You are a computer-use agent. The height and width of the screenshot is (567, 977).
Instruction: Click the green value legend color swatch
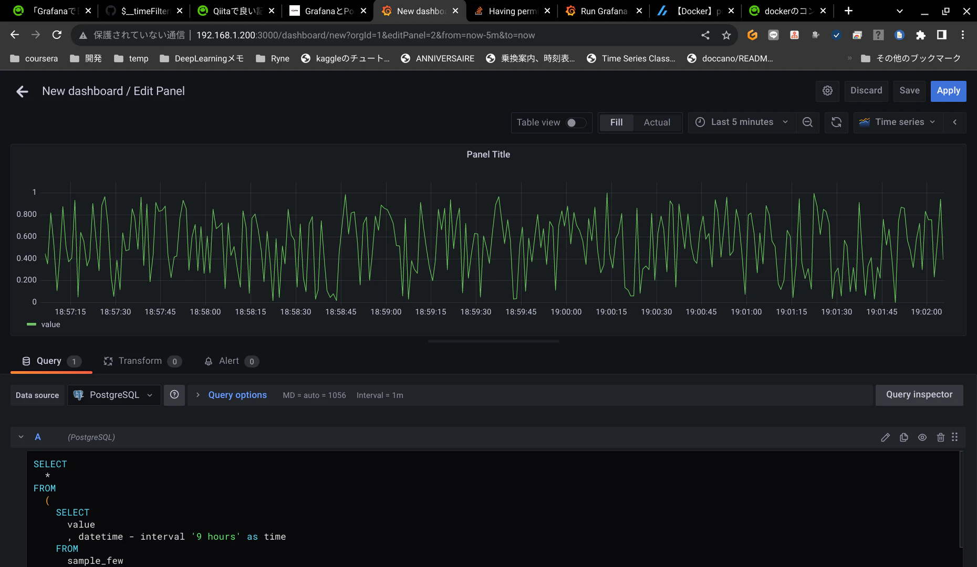click(32, 324)
